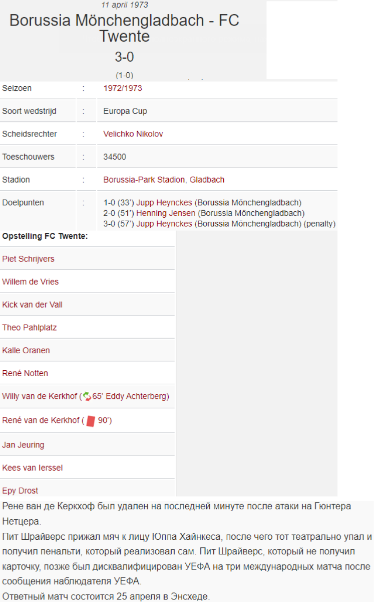
Task: Click the Gladbach city link
Action: (207, 180)
